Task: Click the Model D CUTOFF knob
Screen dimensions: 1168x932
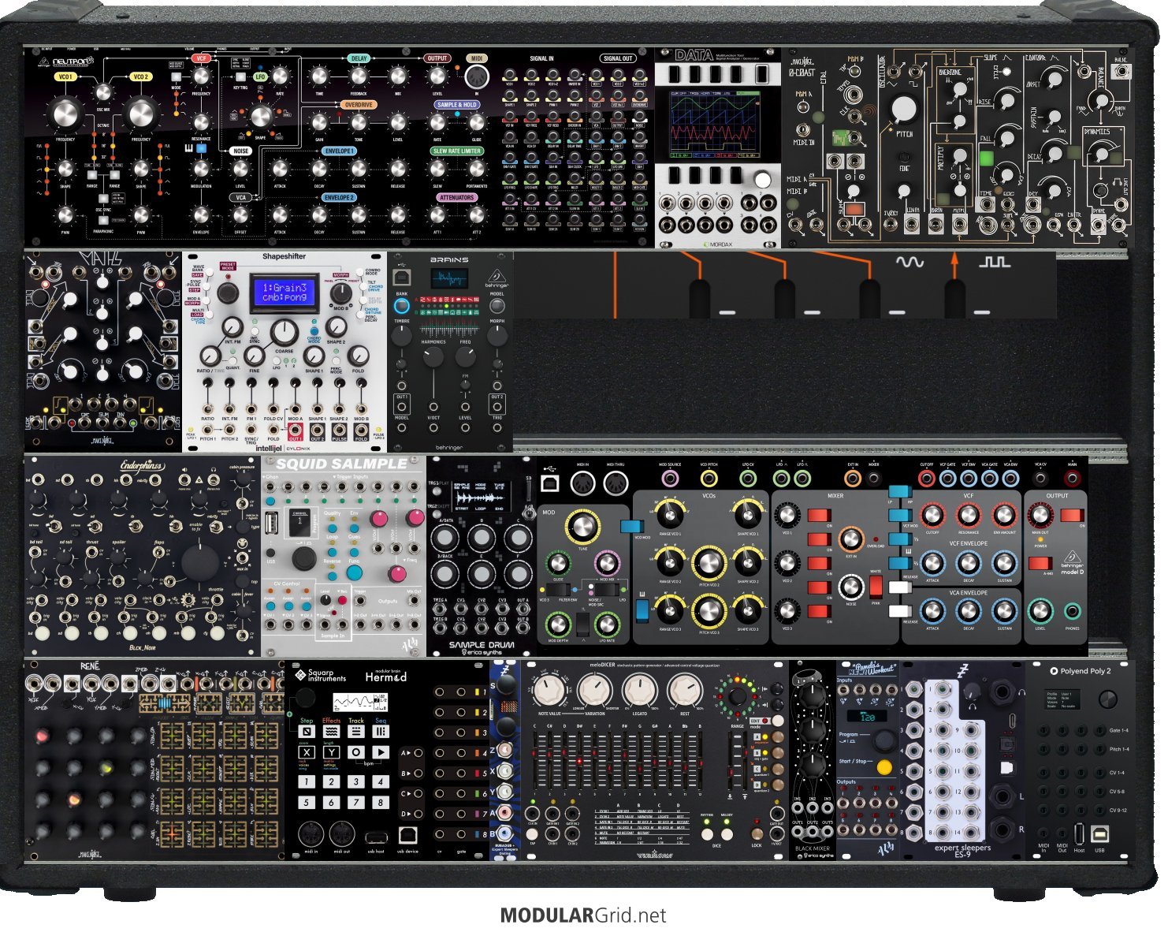Action: [932, 515]
